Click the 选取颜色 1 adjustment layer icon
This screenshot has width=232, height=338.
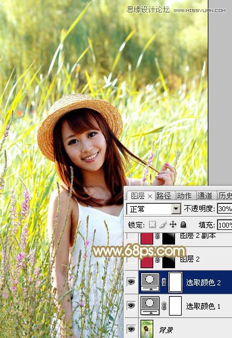click(150, 306)
